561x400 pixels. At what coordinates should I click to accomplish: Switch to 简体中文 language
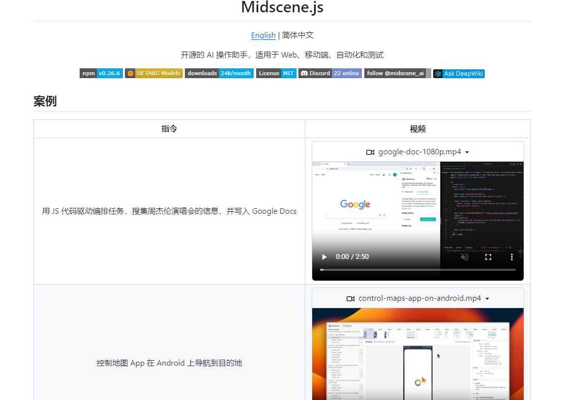[x=298, y=35]
